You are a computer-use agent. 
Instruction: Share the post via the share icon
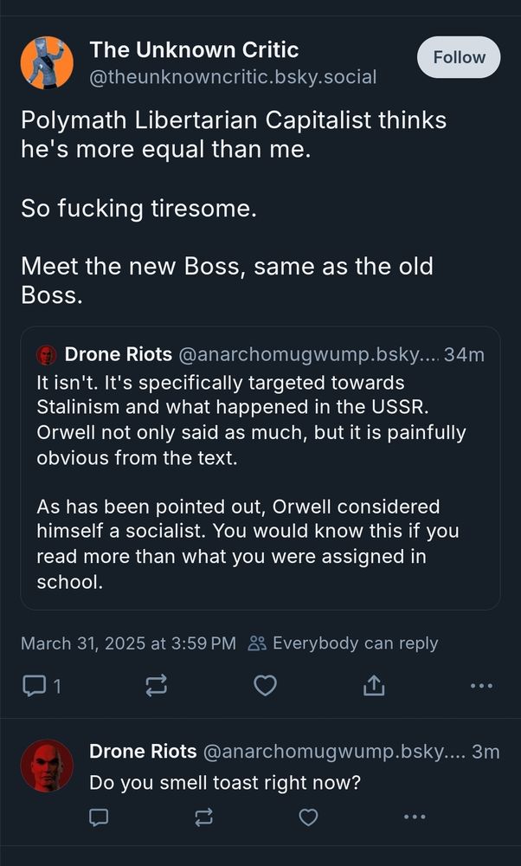373,685
